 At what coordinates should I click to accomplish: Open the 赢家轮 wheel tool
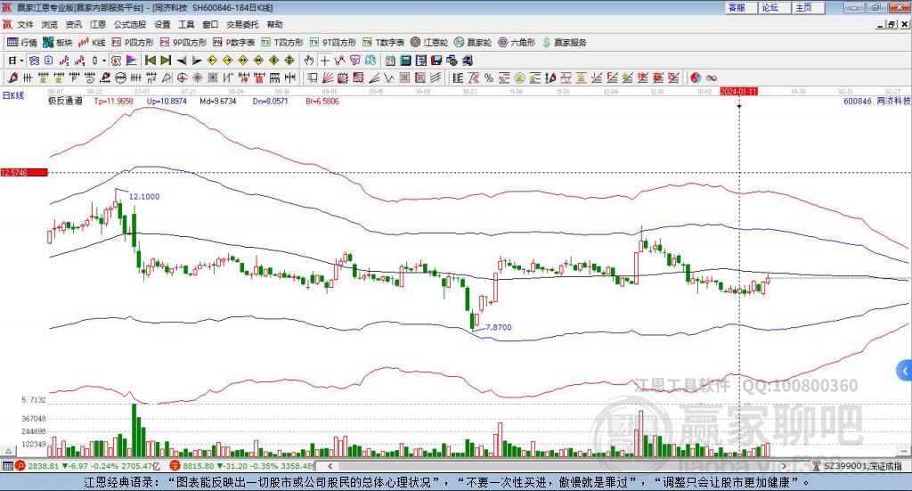click(472, 43)
